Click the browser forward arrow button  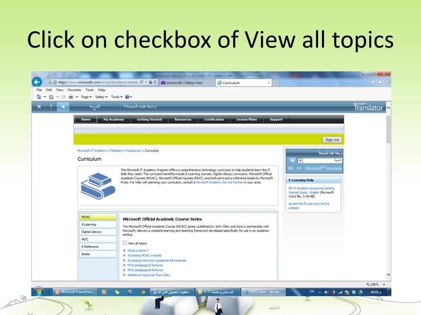click(x=47, y=82)
